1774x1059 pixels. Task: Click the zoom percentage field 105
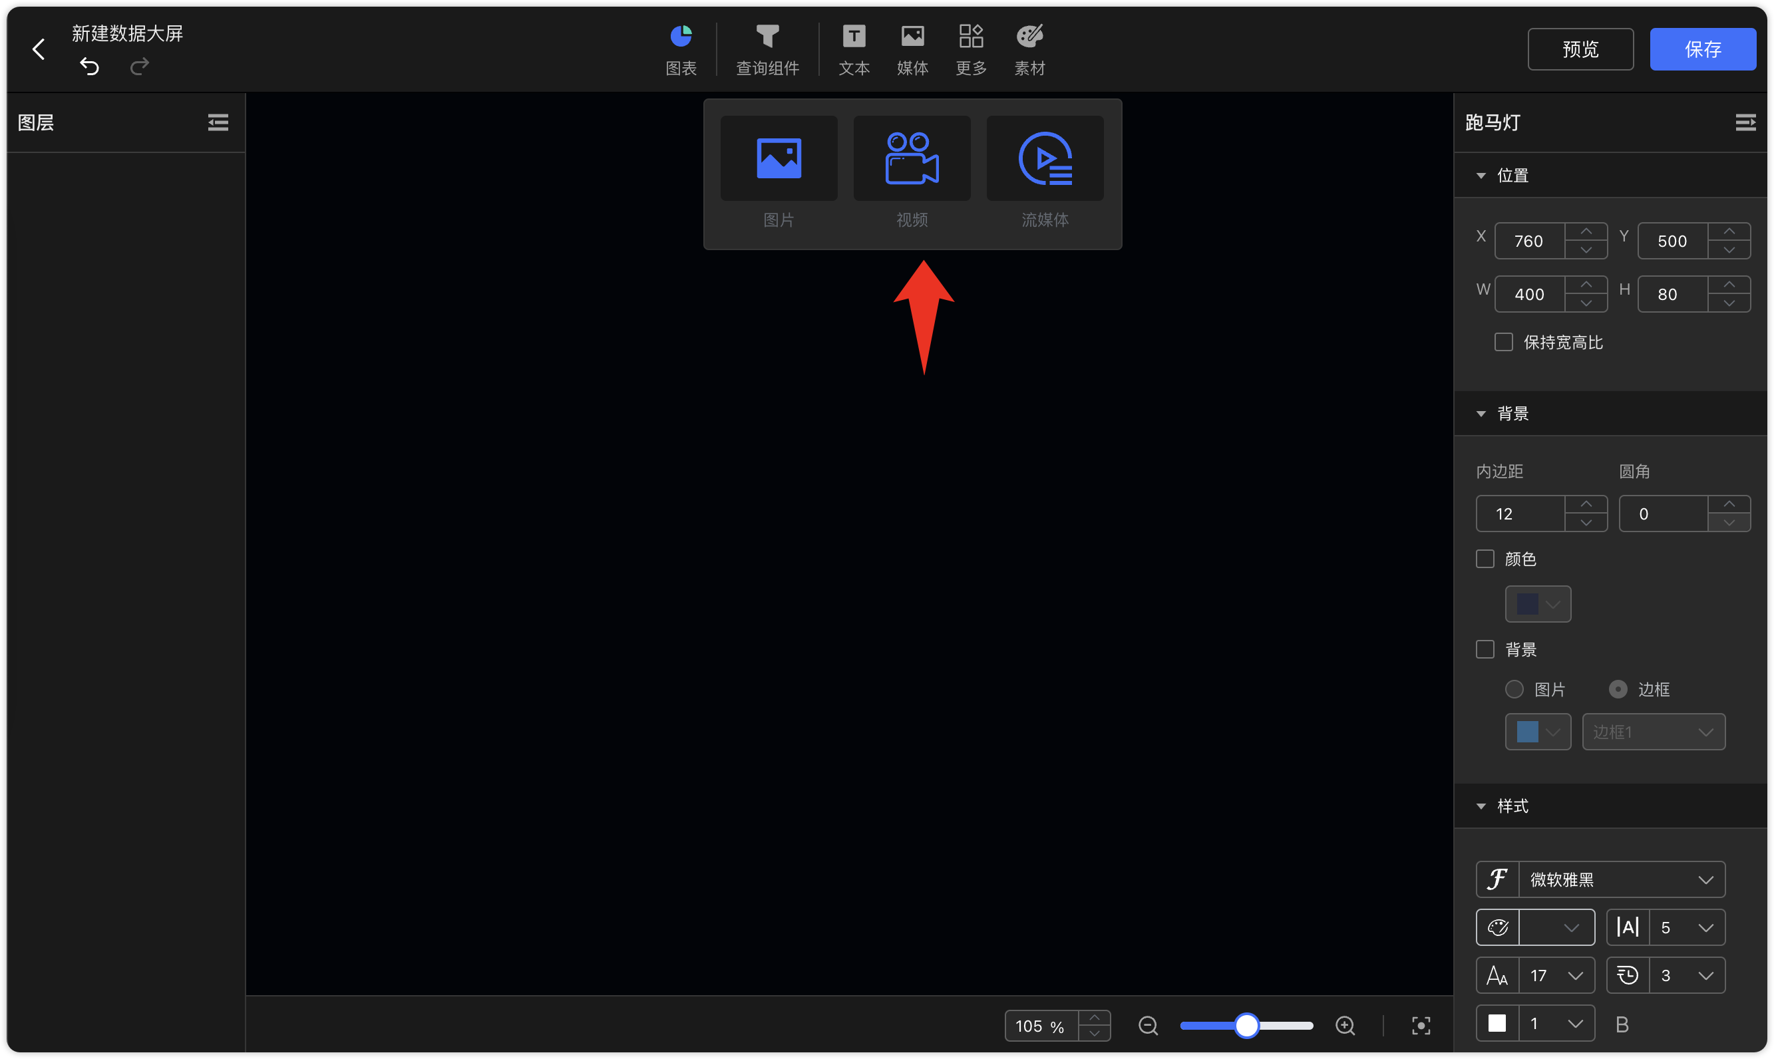point(1041,1026)
